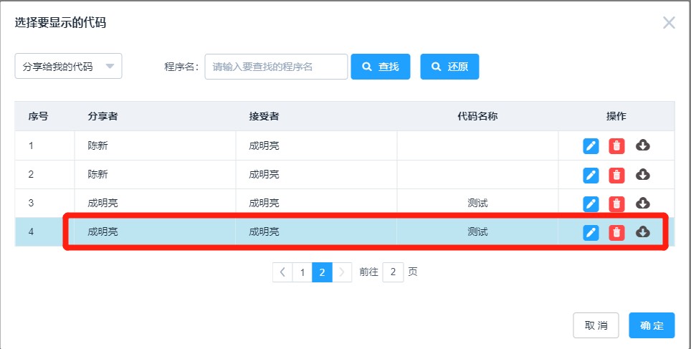
Task: Click the 查找 search button
Action: pos(381,67)
